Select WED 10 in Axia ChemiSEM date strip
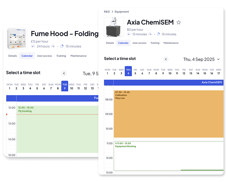Screen dimensions: 227x182 coord(170,72)
